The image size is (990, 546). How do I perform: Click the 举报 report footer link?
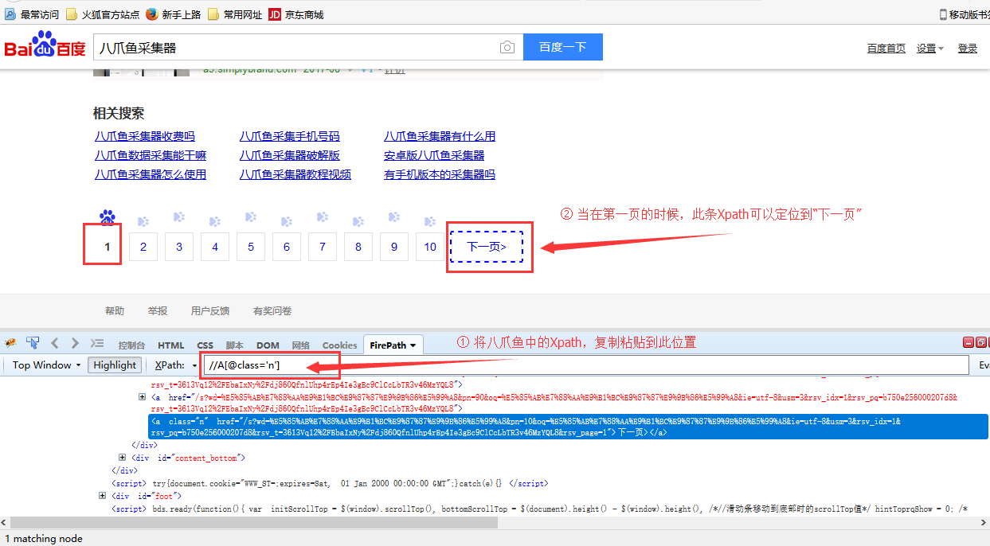(x=158, y=311)
